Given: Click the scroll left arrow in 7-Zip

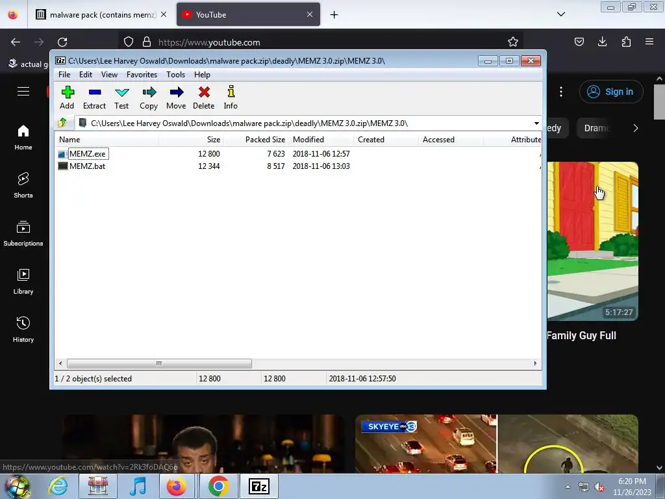Looking at the screenshot, I should [x=60, y=364].
